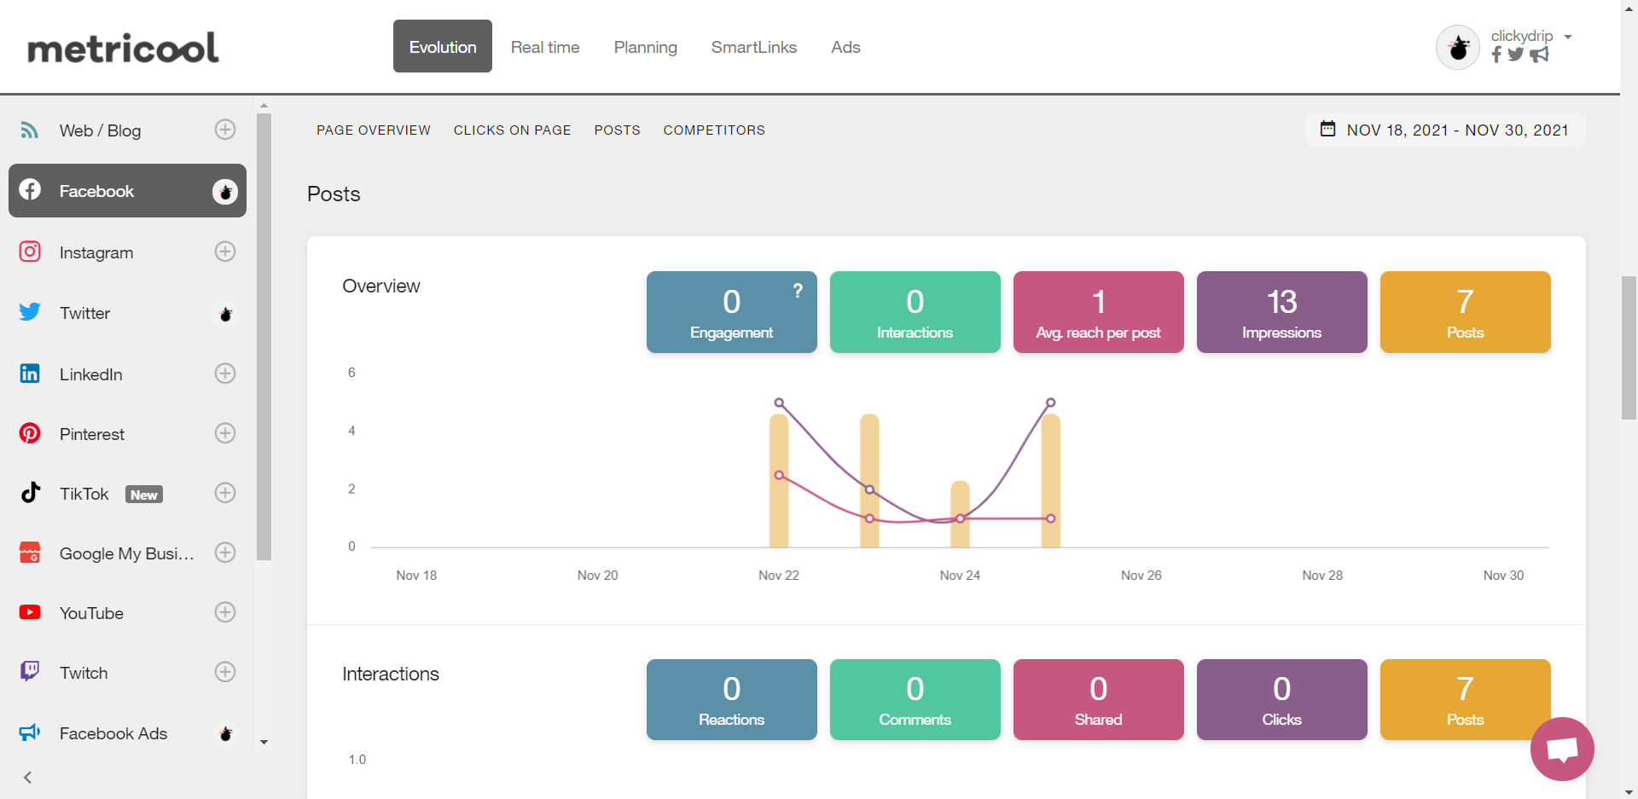Viewport: 1638px width, 799px height.
Task: Open Google My Business in sidebar
Action: (127, 553)
